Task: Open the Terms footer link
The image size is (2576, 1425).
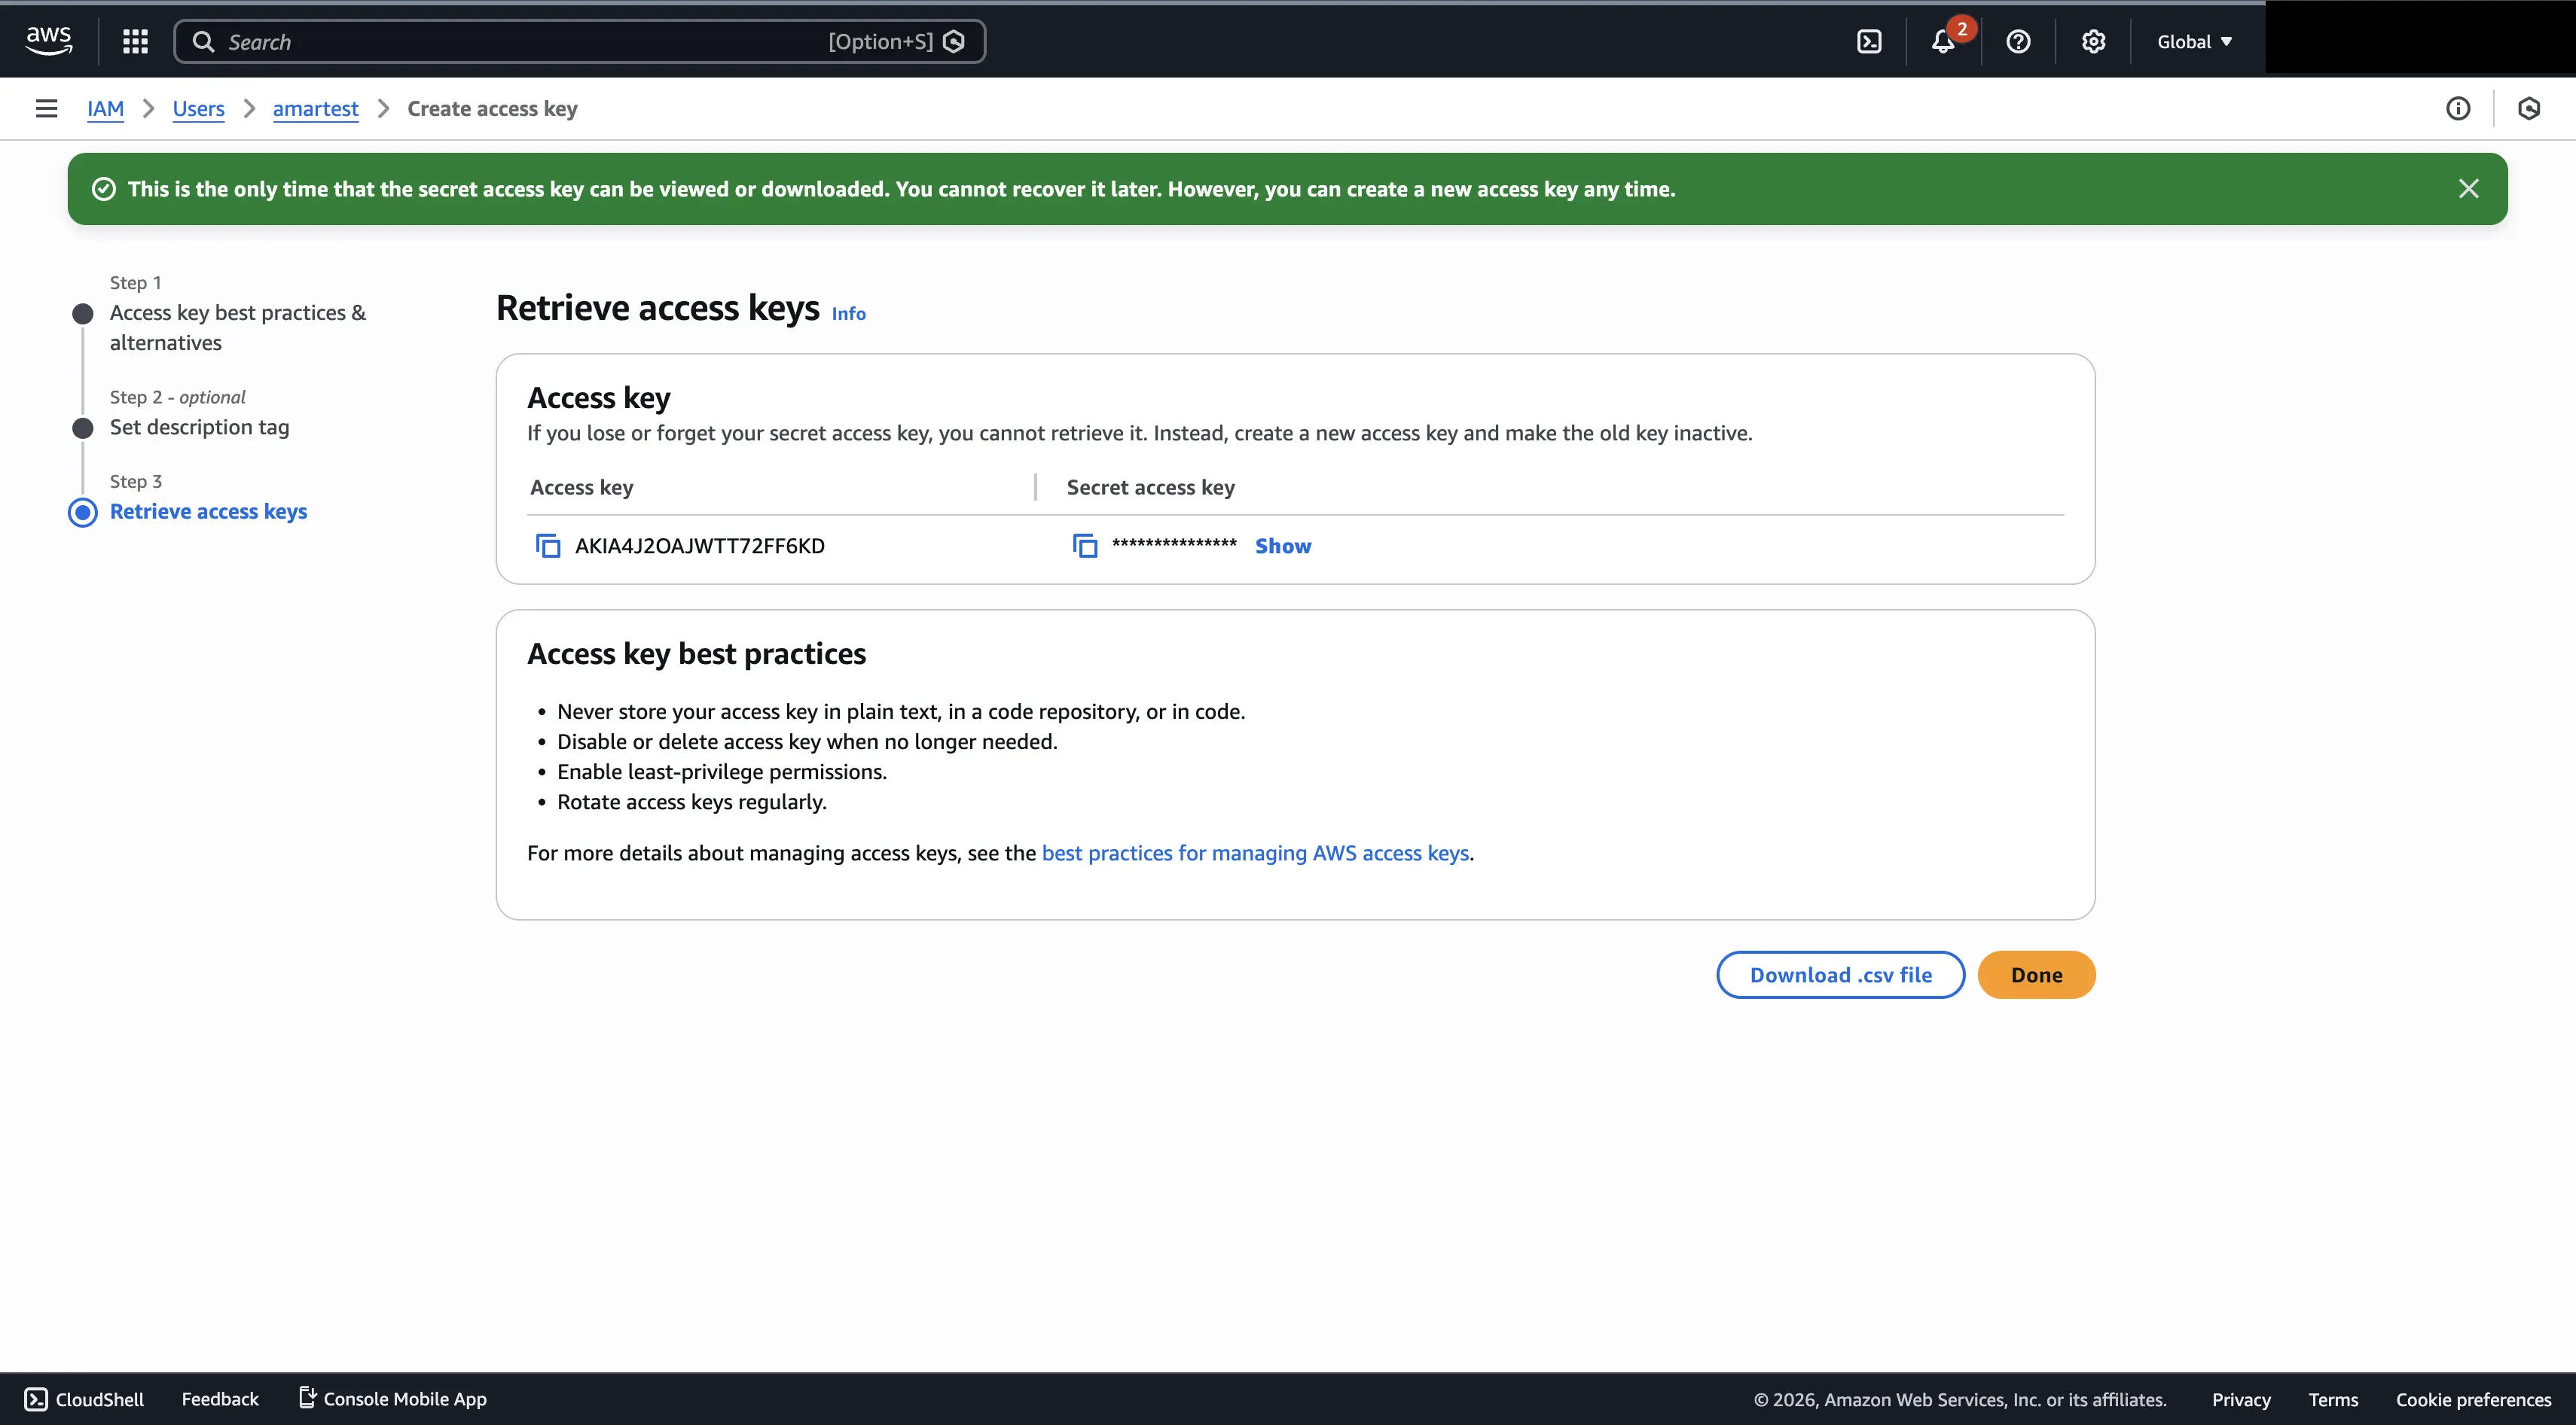Action: click(x=2332, y=1399)
